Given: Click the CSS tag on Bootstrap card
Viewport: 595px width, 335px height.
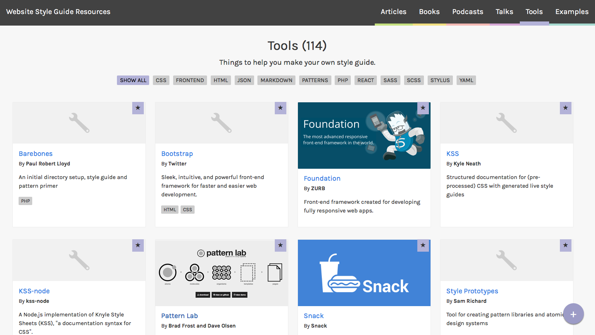Looking at the screenshot, I should [188, 210].
